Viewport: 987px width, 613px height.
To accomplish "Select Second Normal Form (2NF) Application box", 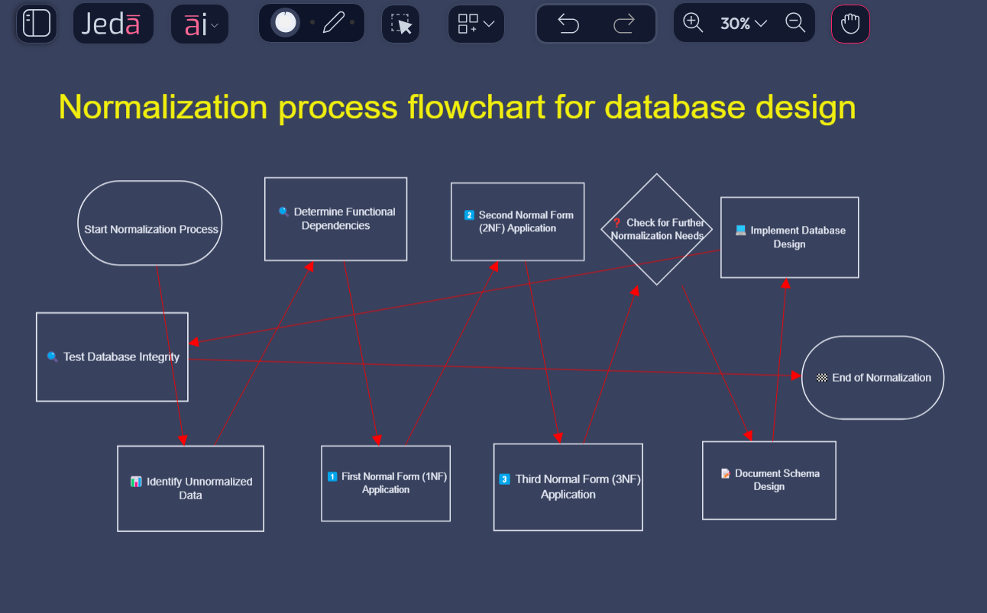I will [518, 221].
